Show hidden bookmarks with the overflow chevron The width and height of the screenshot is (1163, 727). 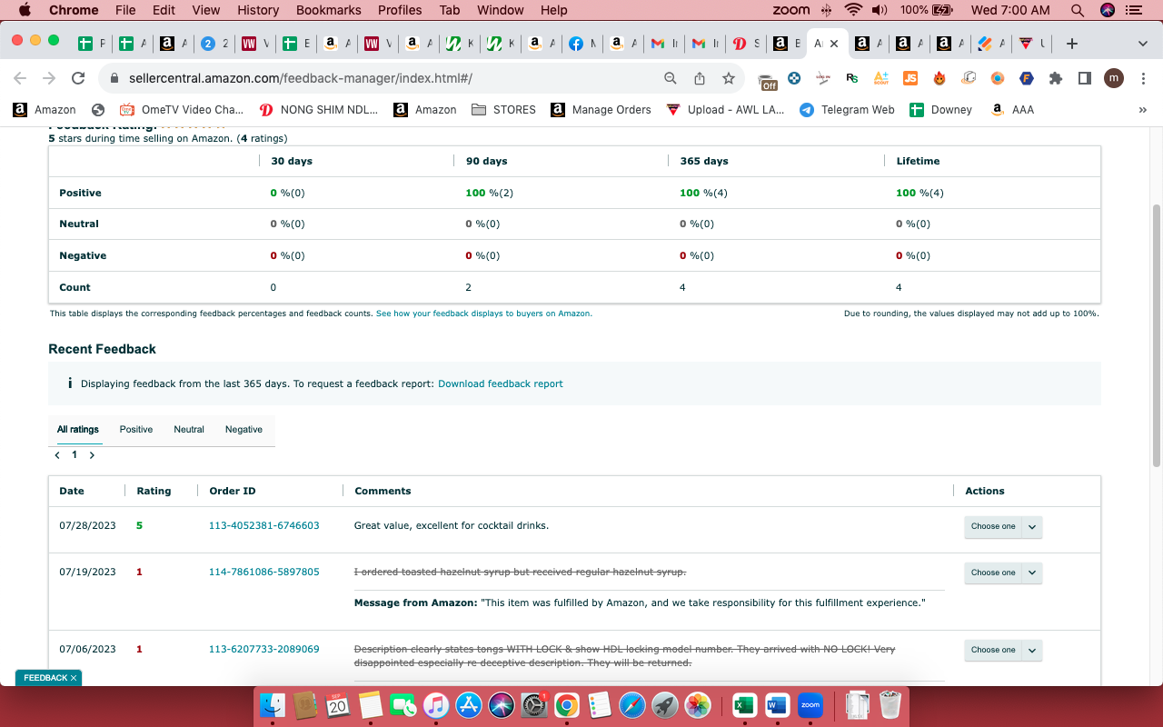pyautogui.click(x=1142, y=109)
